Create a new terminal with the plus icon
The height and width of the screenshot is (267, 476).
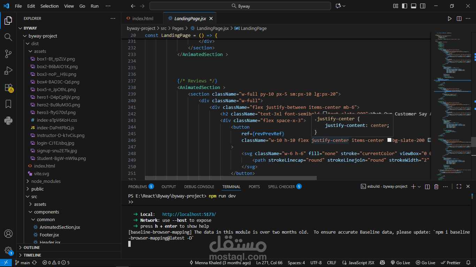tap(413, 187)
